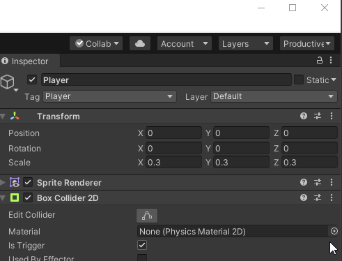Click the Is Trigger label
Screen dimensions: 342x261
click(26, 246)
